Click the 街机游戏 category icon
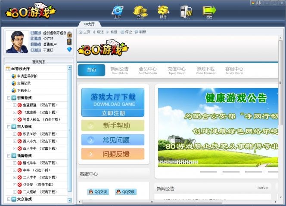286x206 pixels. coord(14,98)
